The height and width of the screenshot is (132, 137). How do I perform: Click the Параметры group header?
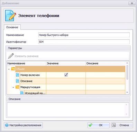[x=68, y=48]
